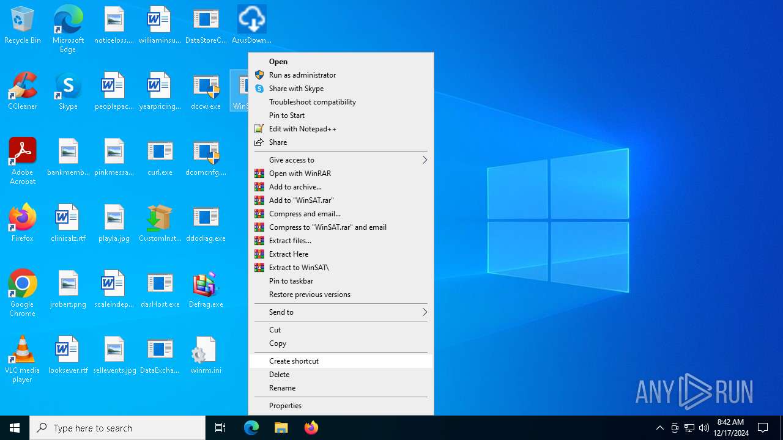This screenshot has width=783, height=440.
Task: Choose Run as administrator
Action: pyautogui.click(x=341, y=75)
